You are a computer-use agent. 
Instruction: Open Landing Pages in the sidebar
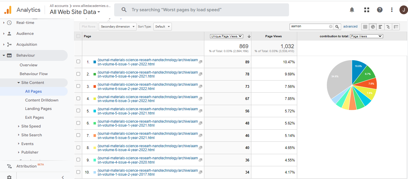point(38,109)
